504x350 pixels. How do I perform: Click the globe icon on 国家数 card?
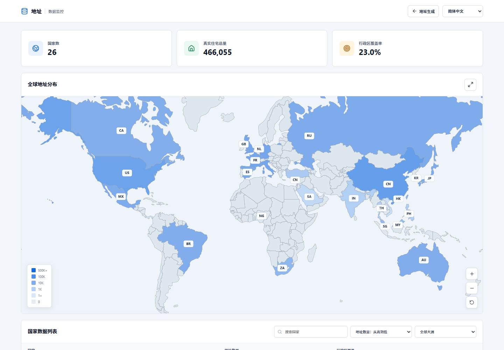pyautogui.click(x=36, y=48)
